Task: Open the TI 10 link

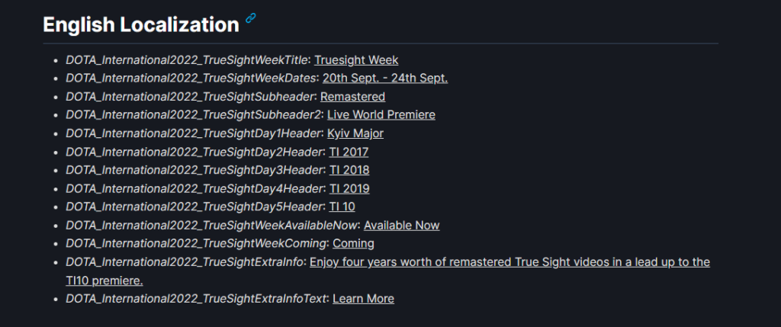Action: [342, 207]
